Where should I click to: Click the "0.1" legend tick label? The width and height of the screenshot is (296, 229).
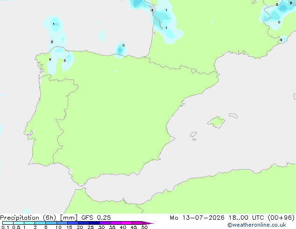click(x=5, y=227)
